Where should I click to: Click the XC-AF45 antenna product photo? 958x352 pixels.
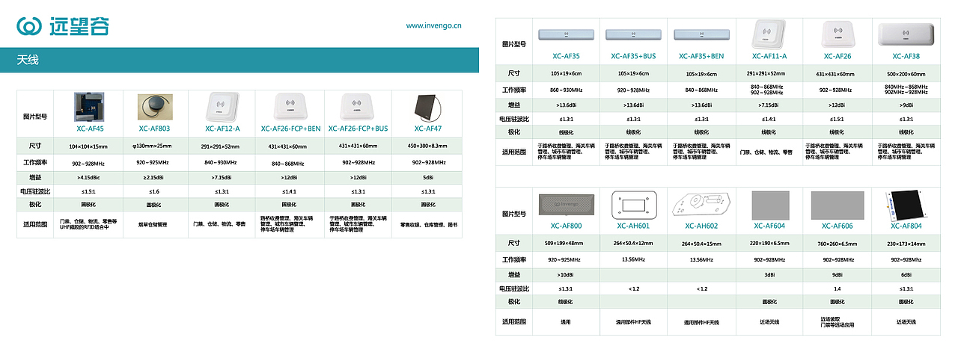[x=91, y=107]
